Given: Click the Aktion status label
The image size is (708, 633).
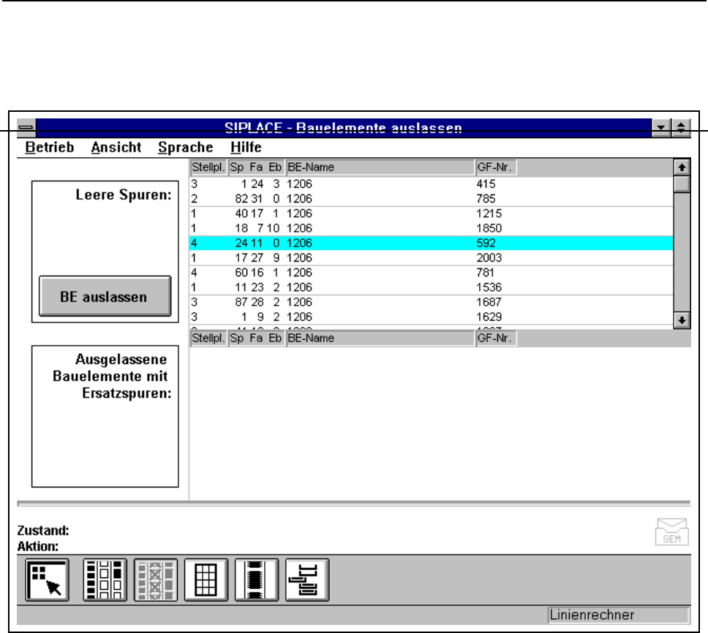Looking at the screenshot, I should 38,546.
